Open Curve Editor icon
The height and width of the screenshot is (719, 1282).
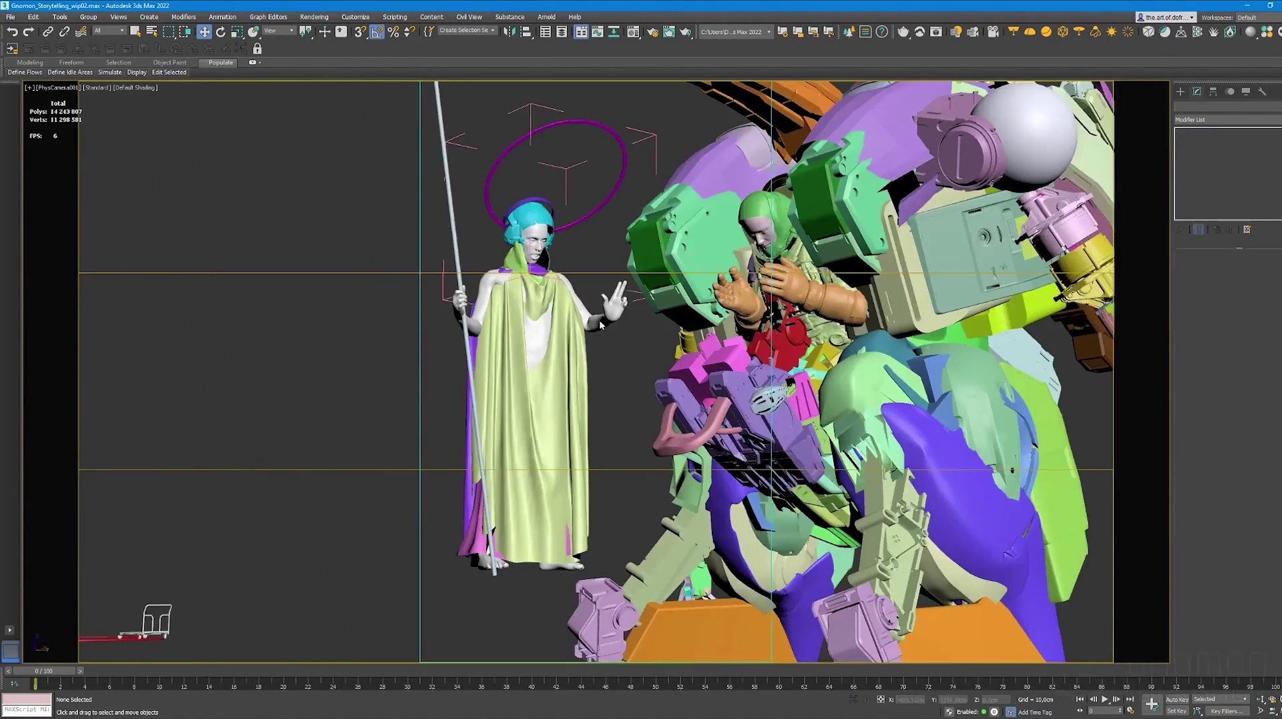tap(598, 31)
